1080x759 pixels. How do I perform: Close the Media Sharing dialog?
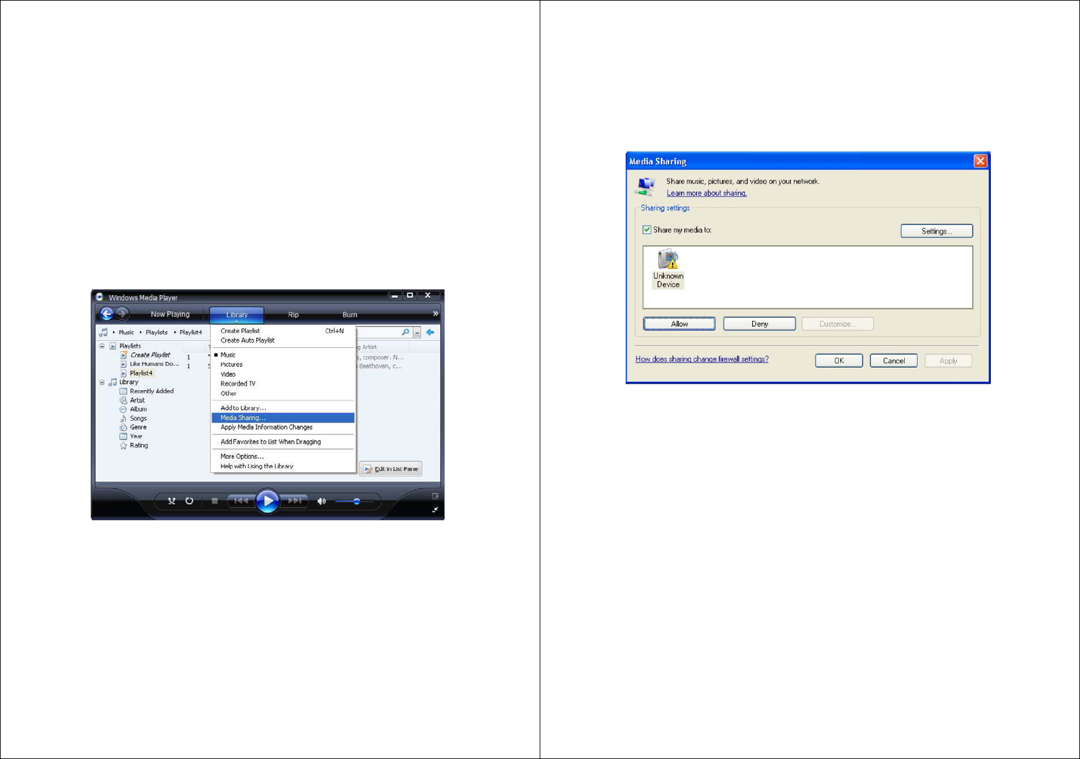(980, 161)
